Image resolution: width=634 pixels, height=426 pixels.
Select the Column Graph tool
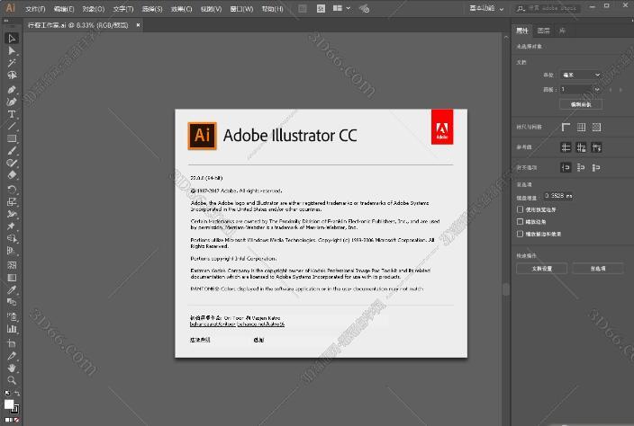pyautogui.click(x=12, y=330)
